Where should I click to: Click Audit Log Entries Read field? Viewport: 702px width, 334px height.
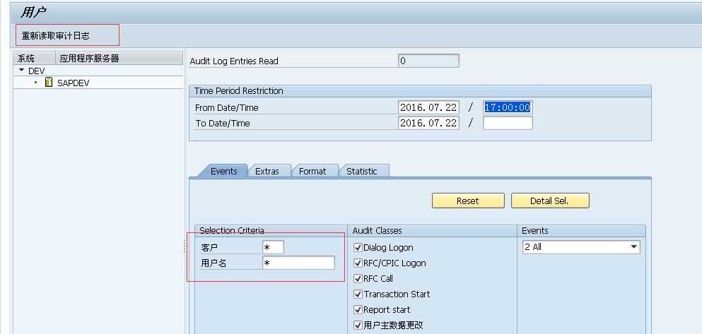[x=428, y=61]
